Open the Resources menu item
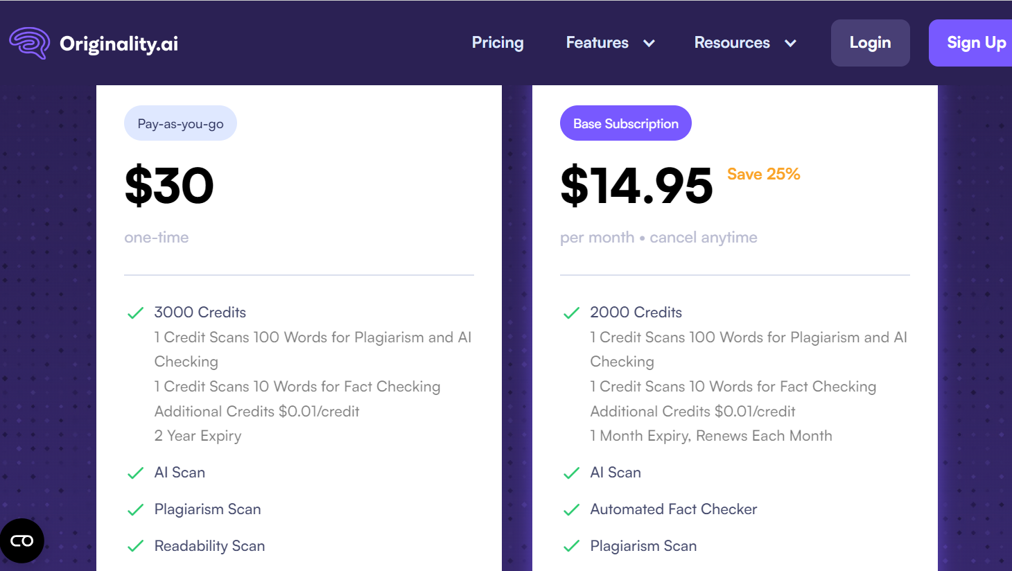The image size is (1012, 571). pos(732,43)
